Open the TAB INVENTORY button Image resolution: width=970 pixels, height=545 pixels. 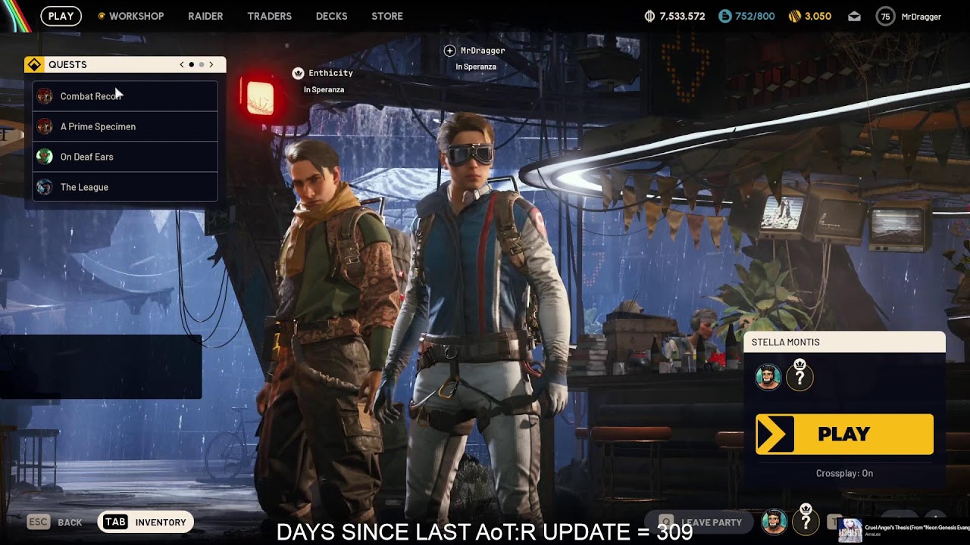click(x=146, y=522)
